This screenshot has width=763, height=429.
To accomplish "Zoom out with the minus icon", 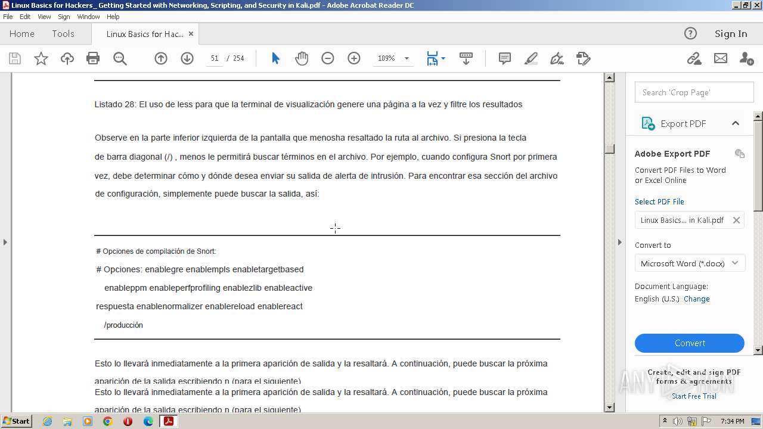I will (328, 58).
